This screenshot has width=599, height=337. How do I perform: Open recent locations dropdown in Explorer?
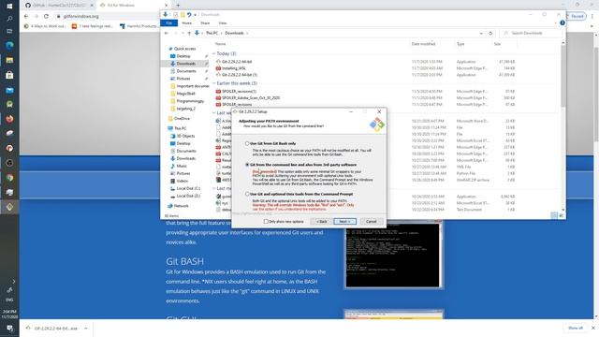183,34
